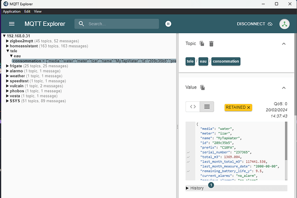
Task: Collapse the Value panel chevron
Action: 284,88
